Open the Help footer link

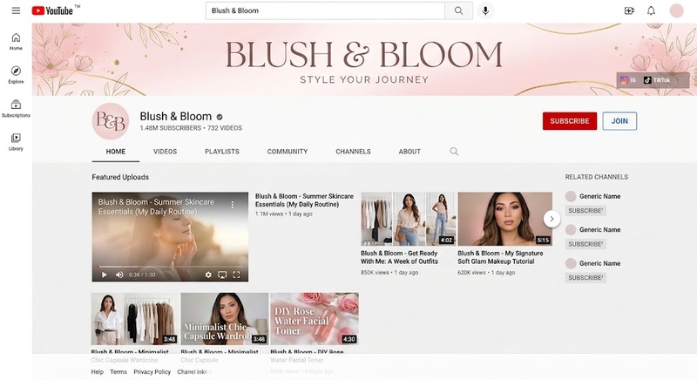point(98,372)
